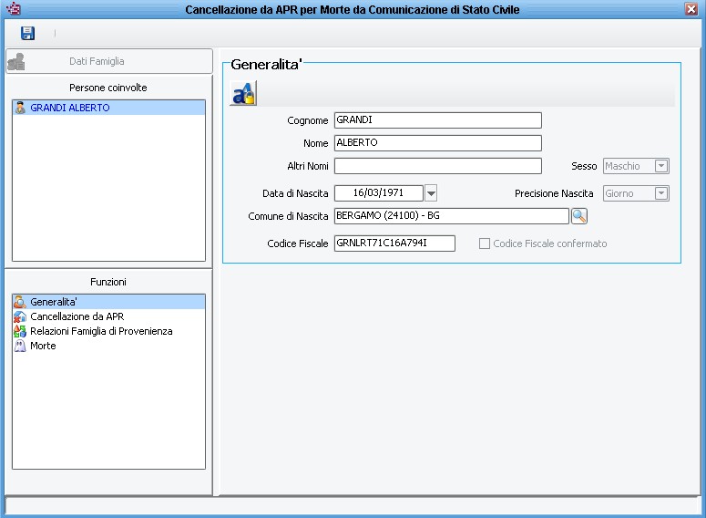Click the Altri Nomi input field
Image resolution: width=706 pixels, height=518 pixels.
click(437, 166)
